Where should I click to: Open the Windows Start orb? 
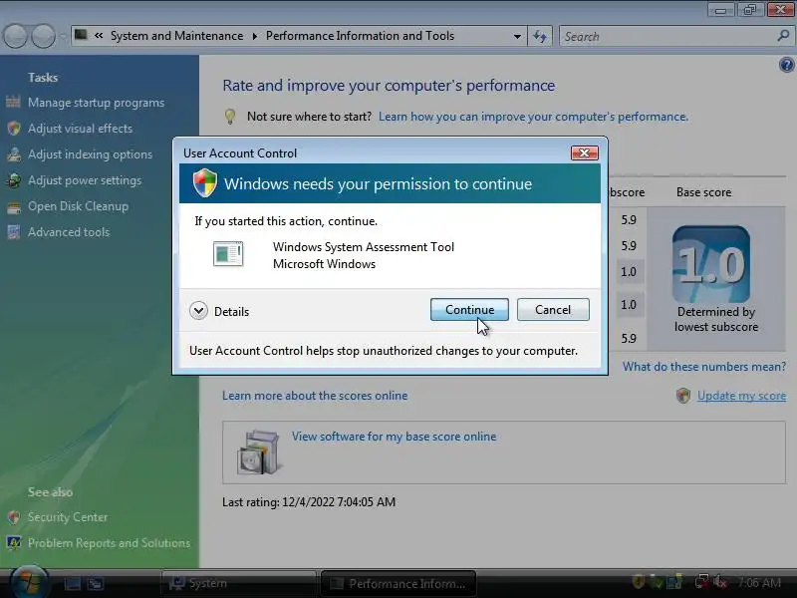[29, 581]
